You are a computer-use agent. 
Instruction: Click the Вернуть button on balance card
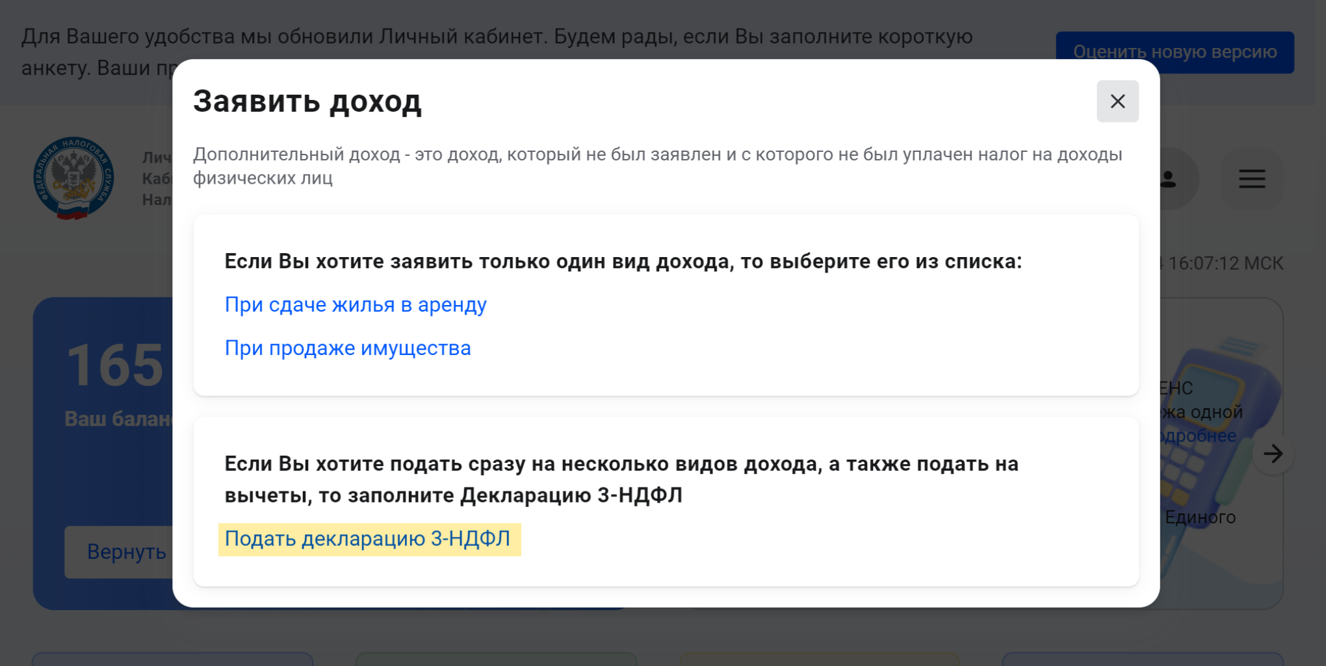pos(120,552)
